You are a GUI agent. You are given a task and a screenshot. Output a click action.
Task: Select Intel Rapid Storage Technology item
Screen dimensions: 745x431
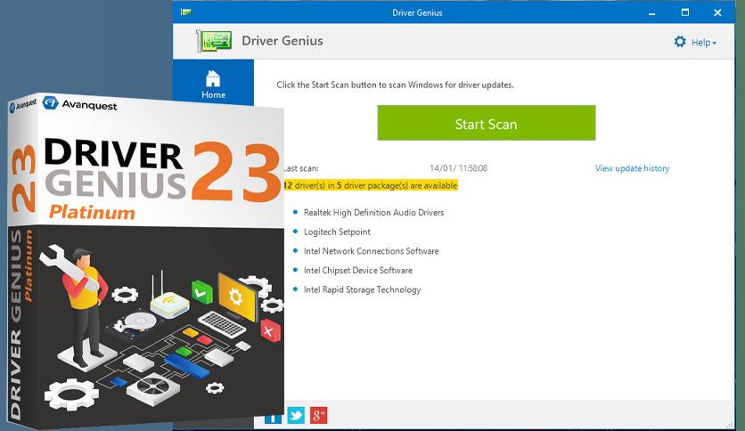[x=362, y=289]
